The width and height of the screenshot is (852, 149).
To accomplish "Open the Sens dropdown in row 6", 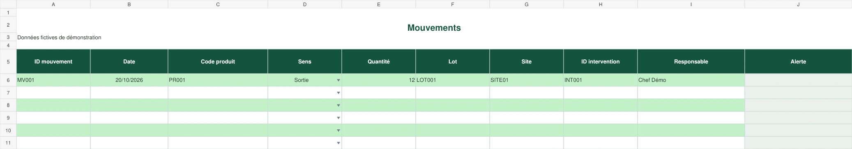I will (338, 80).
